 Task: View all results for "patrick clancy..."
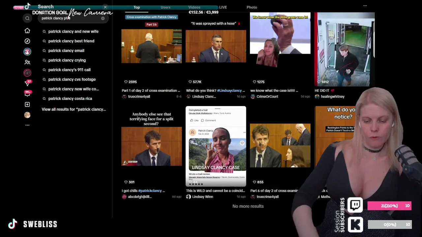(x=74, y=109)
